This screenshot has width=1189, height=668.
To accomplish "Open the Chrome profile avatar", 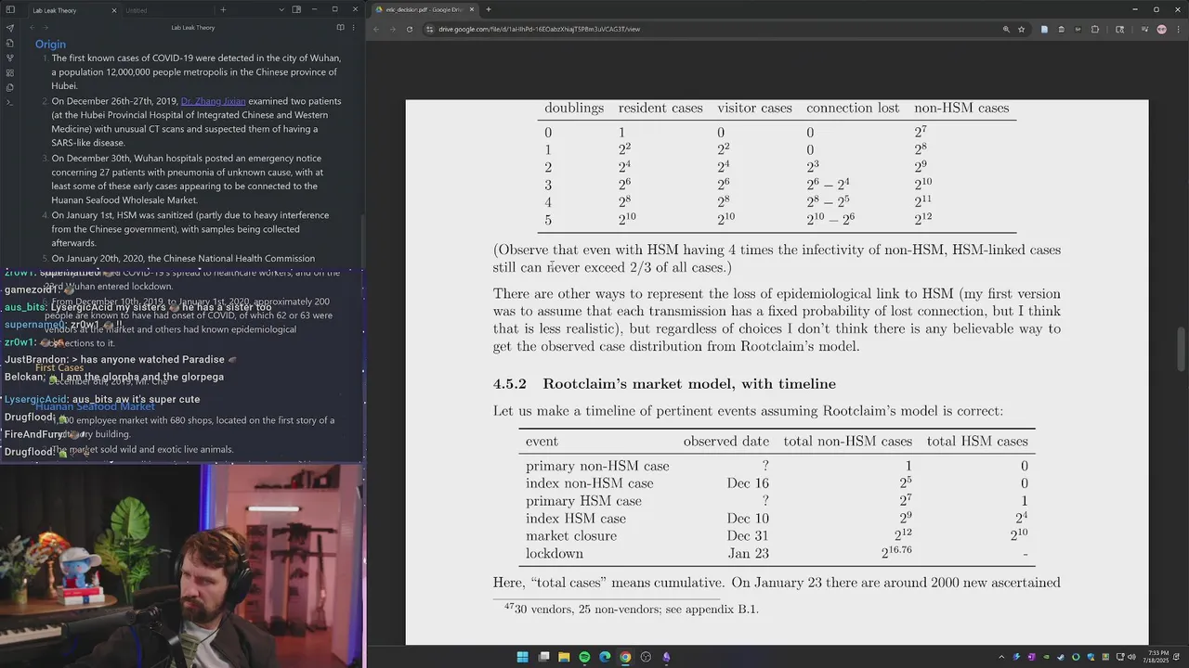I will pyautogui.click(x=1161, y=29).
